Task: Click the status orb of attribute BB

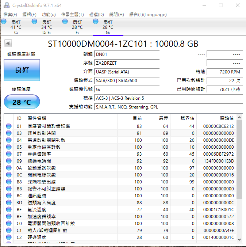Action: click(x=9, y=189)
